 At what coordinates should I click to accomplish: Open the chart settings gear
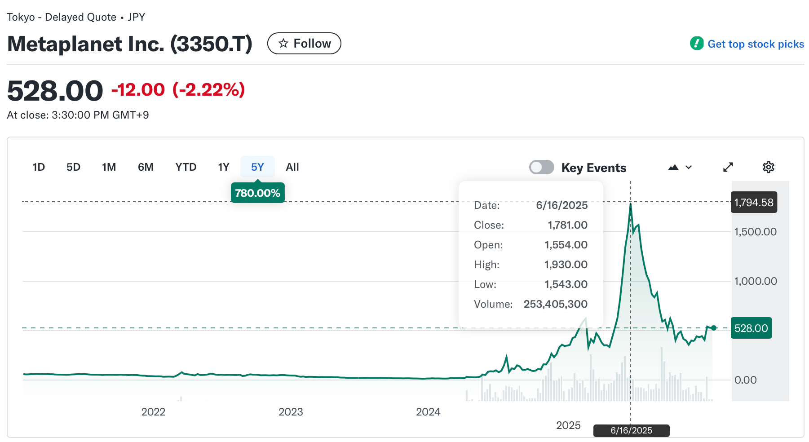coord(769,167)
